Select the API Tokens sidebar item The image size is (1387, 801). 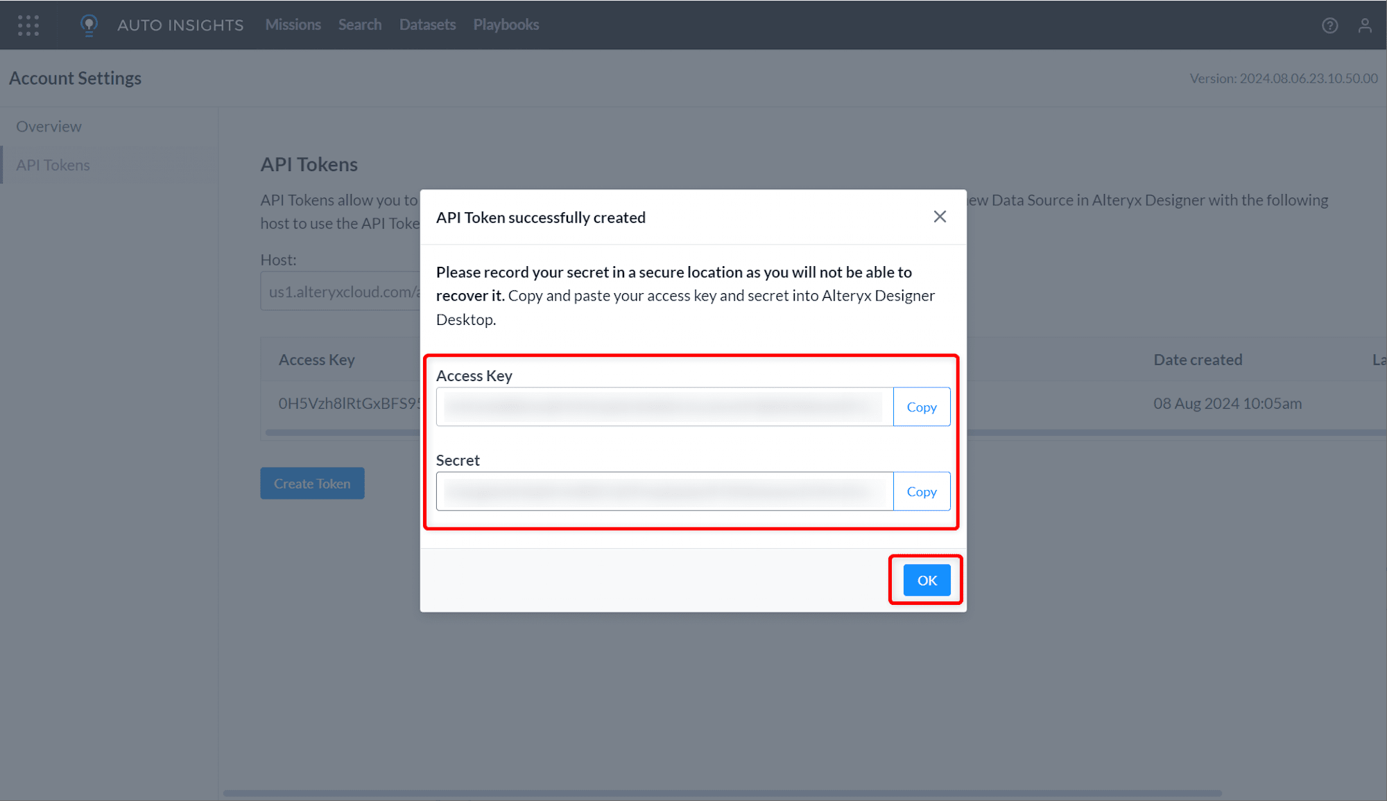[x=53, y=165]
